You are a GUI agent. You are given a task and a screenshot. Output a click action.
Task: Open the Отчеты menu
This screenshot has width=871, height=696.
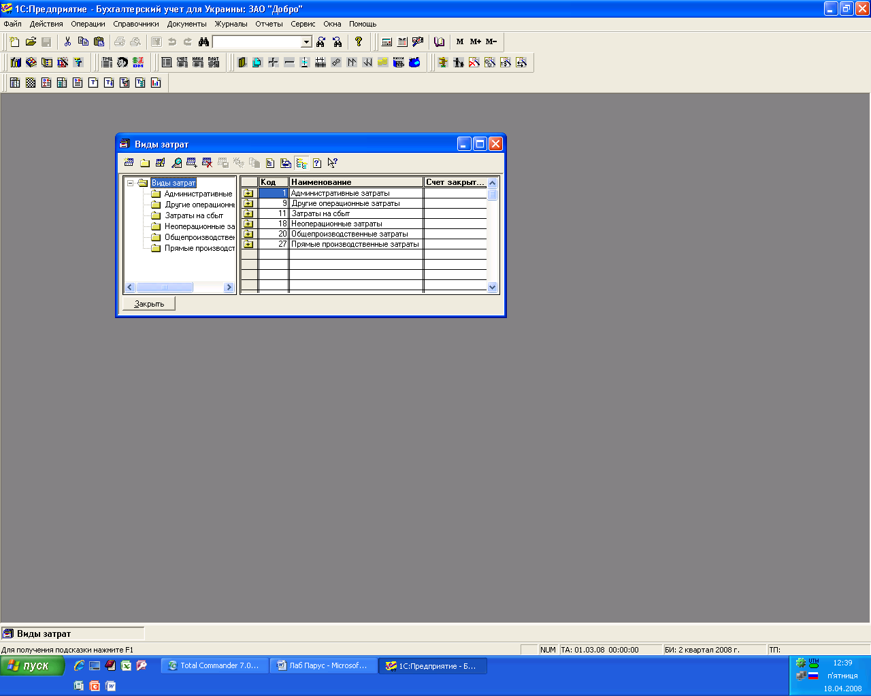tap(269, 24)
